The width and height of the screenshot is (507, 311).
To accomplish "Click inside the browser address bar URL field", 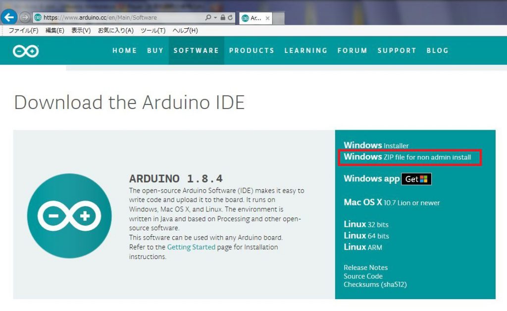I will click(x=124, y=18).
